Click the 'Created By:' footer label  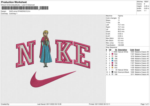point(5,104)
